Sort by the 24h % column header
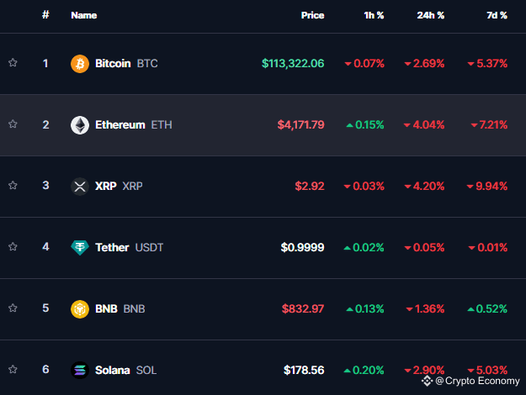526x395 pixels. pos(430,15)
